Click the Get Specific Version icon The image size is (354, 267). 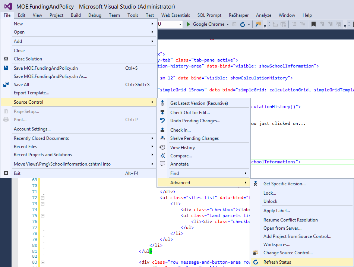(x=256, y=183)
